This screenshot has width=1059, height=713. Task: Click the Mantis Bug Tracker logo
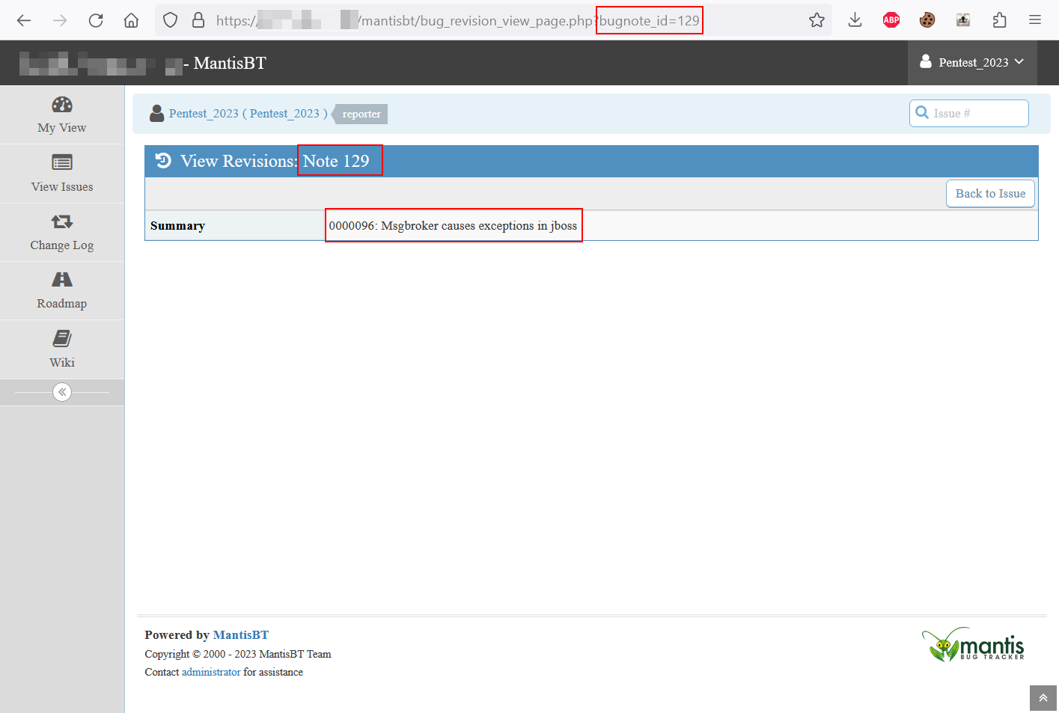click(973, 645)
